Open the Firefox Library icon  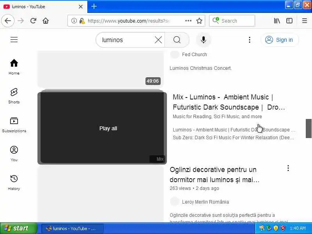click(x=277, y=21)
